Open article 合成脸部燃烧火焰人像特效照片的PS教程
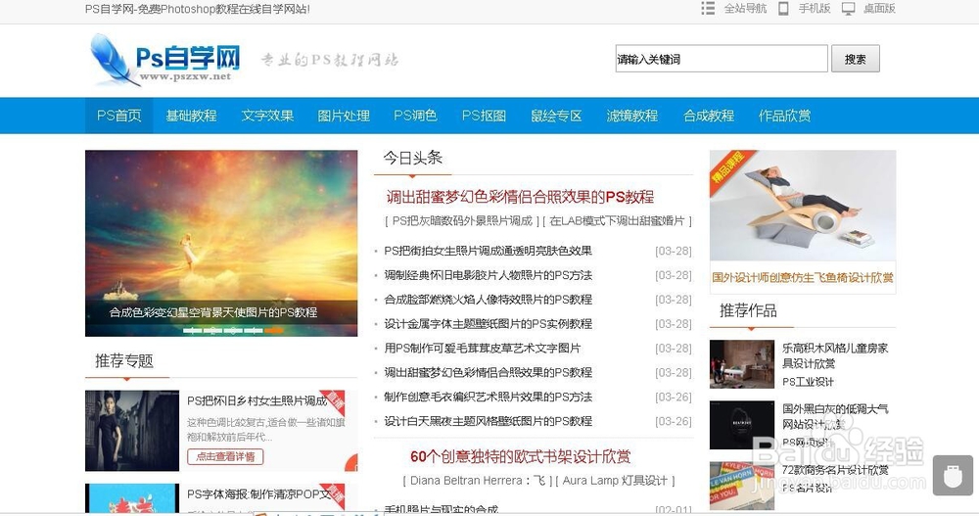The image size is (979, 516). 488,300
